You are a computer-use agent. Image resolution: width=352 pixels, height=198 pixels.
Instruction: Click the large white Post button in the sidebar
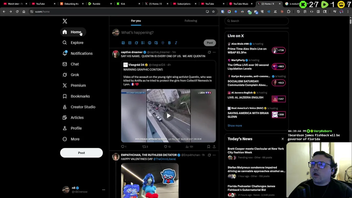click(81, 153)
